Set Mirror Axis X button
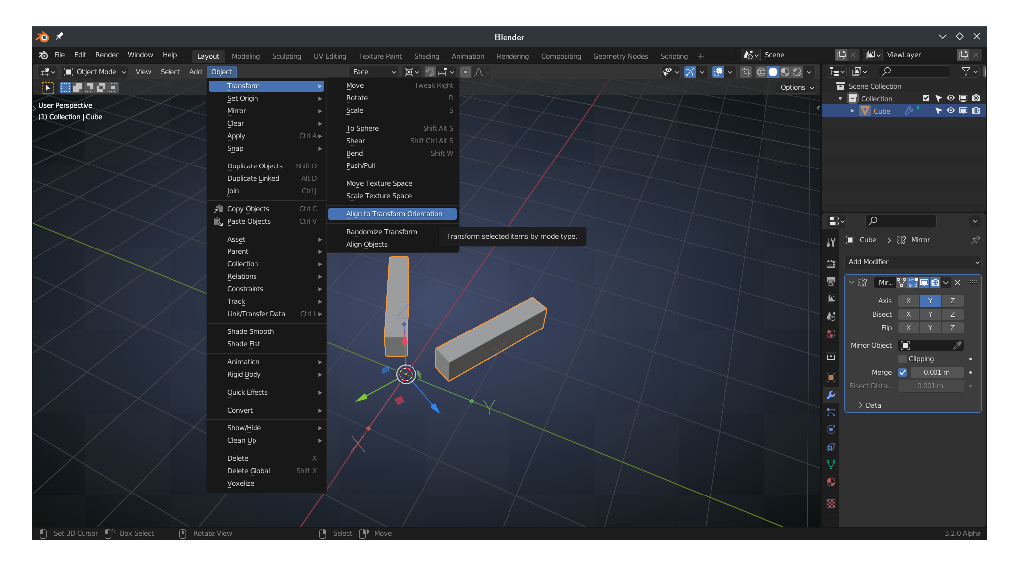Screen dimensions: 1019x578 pyautogui.click(x=908, y=301)
